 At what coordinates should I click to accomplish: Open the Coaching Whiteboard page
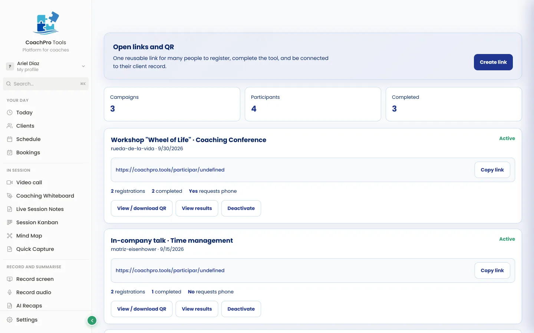[x=46, y=196]
